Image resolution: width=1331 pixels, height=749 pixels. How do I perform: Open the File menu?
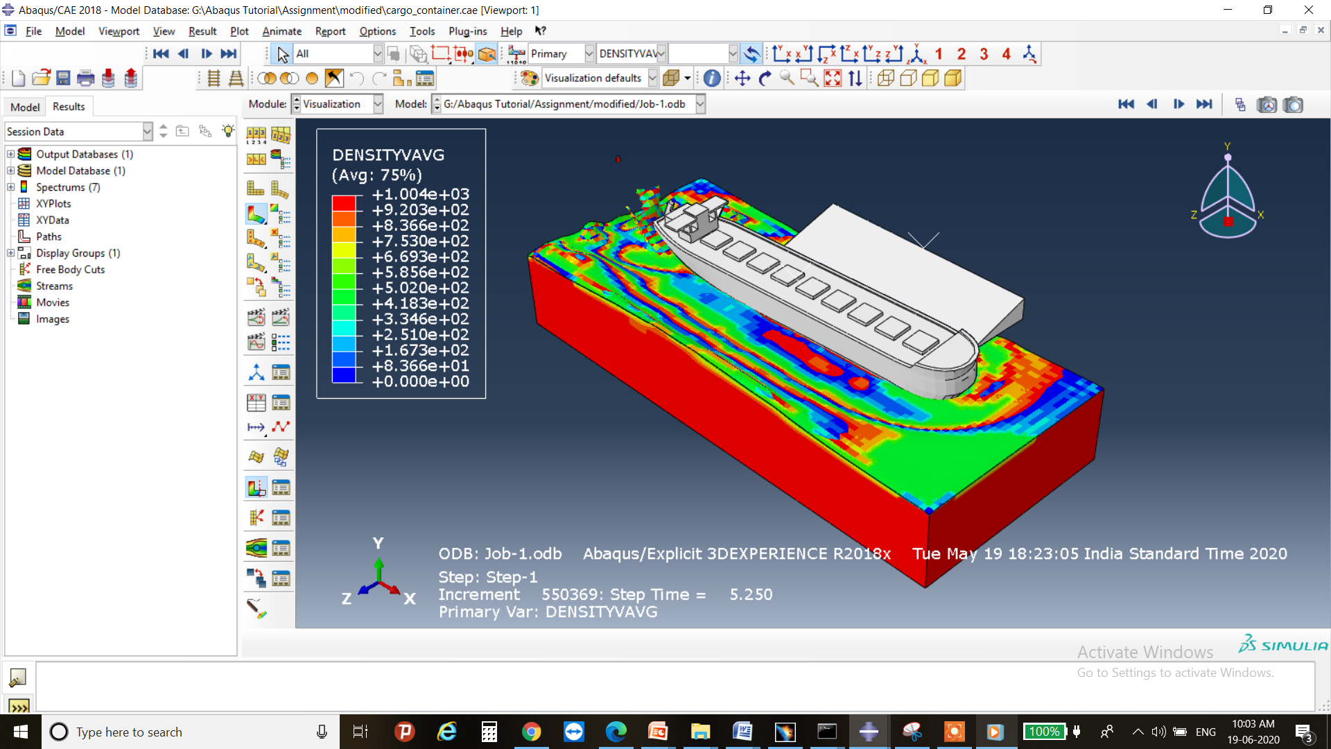coord(33,31)
